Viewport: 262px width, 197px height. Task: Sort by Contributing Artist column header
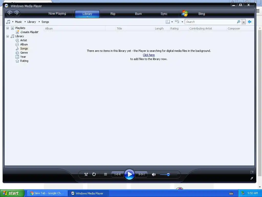[207, 28]
